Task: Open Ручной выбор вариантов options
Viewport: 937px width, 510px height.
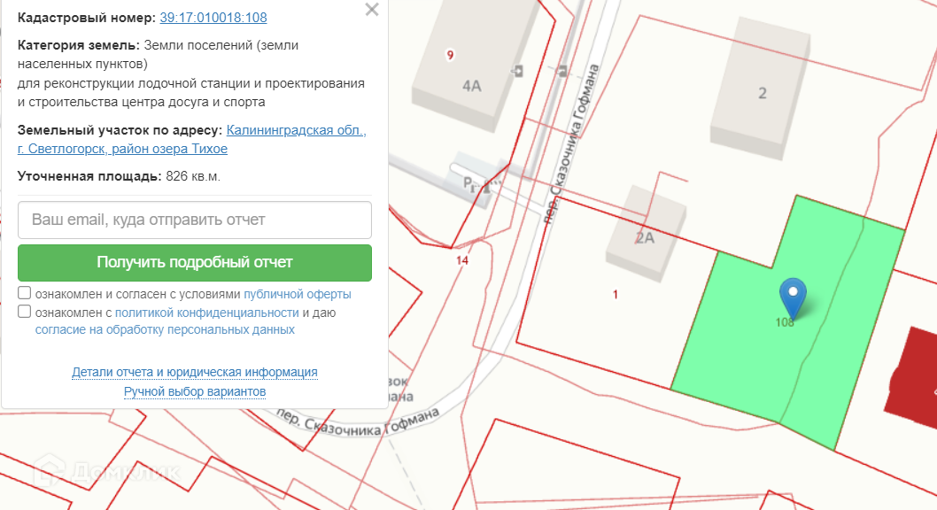Action: coord(195,391)
